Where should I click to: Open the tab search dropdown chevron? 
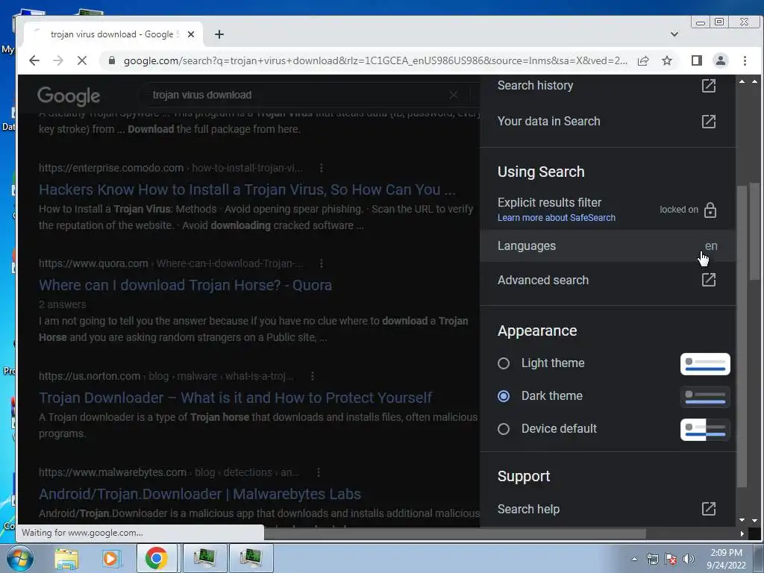[x=674, y=34]
